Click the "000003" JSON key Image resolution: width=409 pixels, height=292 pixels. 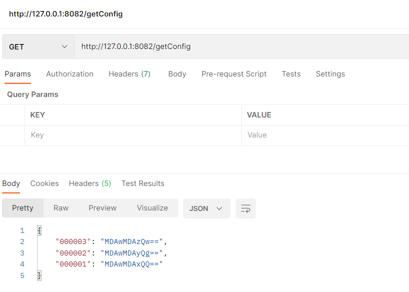(x=73, y=241)
